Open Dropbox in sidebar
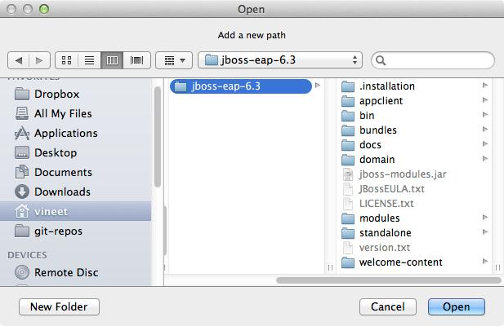 (x=56, y=94)
